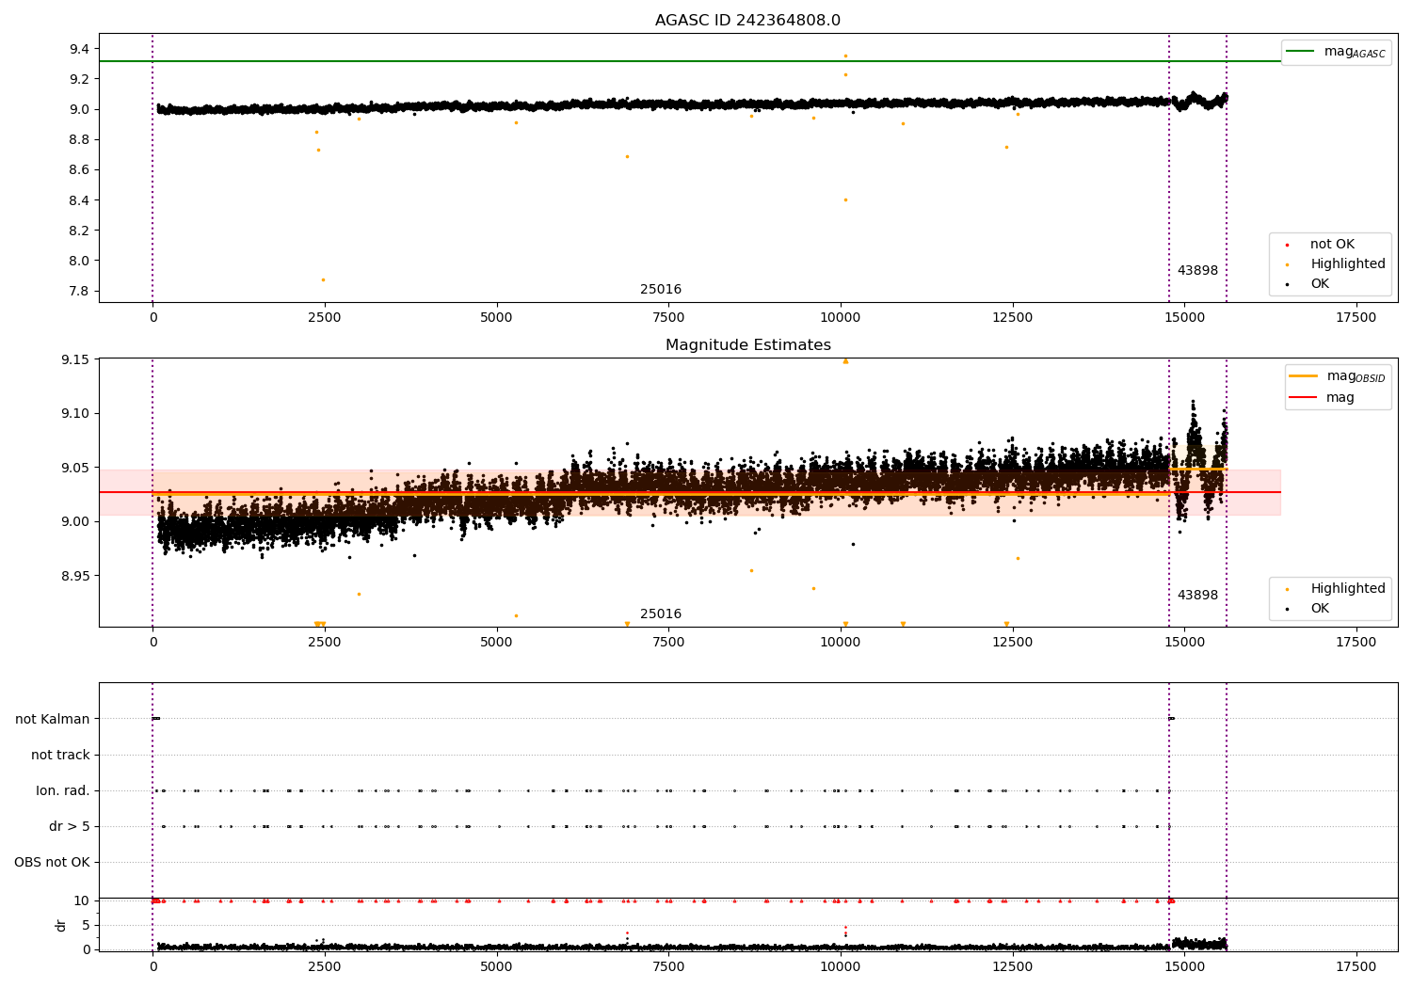Click y-axis tick 9.4 on top plot
This screenshot has height=988, width=1412.
coord(80,49)
